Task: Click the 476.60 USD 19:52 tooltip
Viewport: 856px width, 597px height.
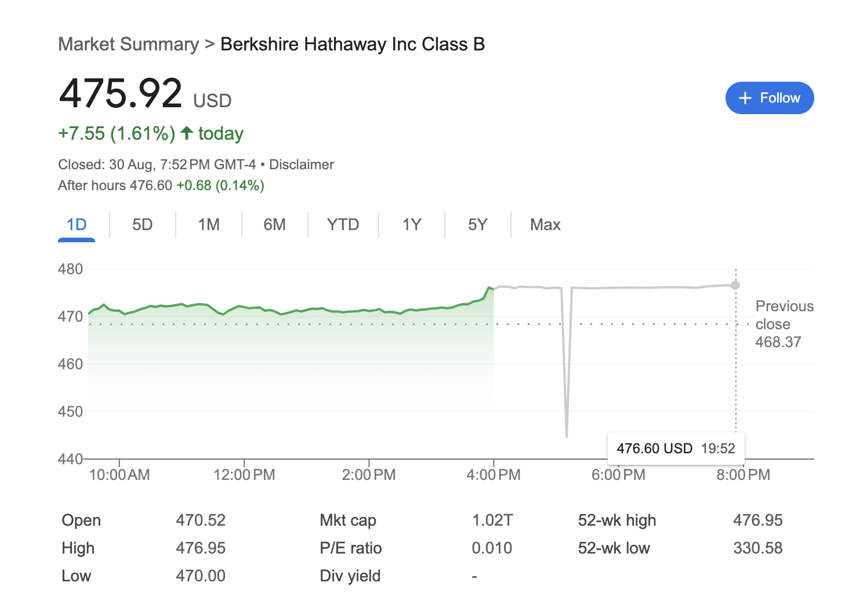Action: tap(676, 448)
